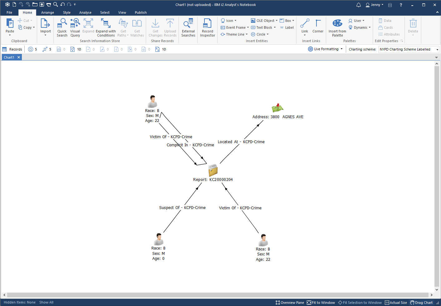Screen dimensions: 441x306
Task: Click the Expand with Conditions icon
Action: tap(105, 27)
